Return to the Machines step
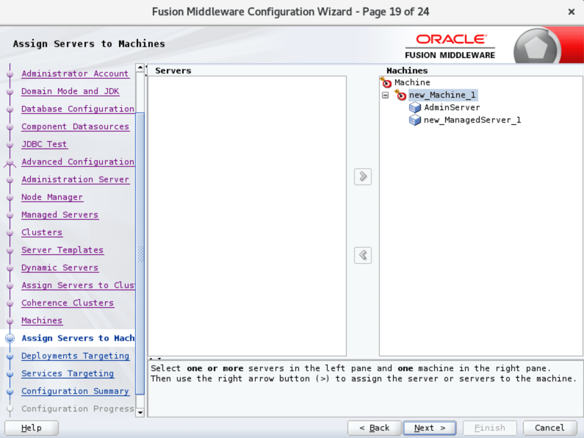This screenshot has height=438, width=584. click(42, 321)
